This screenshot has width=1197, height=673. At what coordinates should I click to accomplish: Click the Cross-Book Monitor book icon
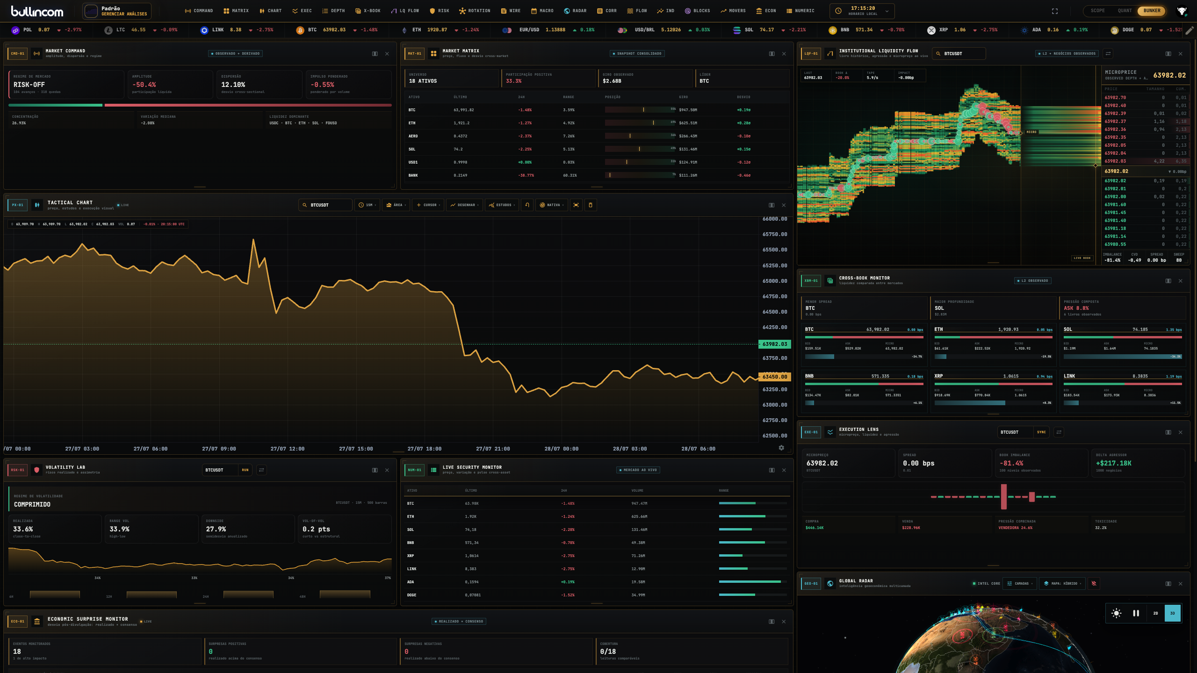pyautogui.click(x=830, y=281)
